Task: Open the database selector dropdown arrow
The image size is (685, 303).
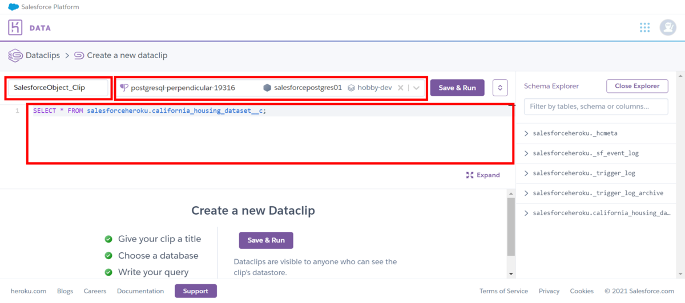Action: (417, 88)
